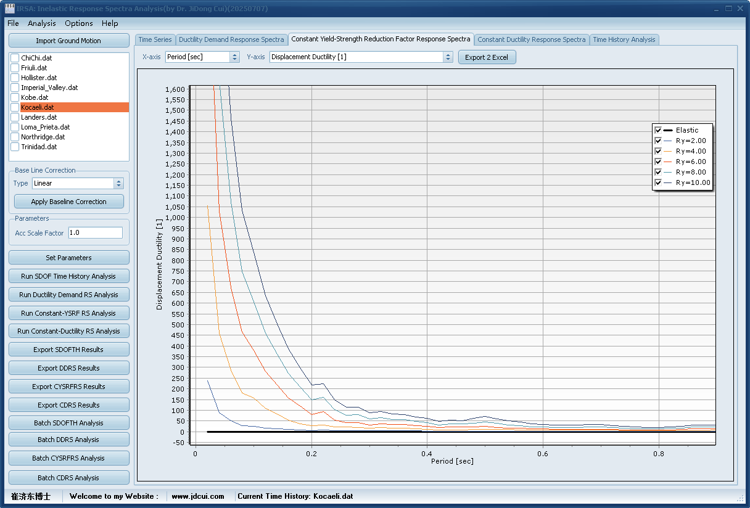The image size is (750, 508).
Task: Uncheck the Ry=10.00 series checkbox
Action: pyautogui.click(x=658, y=182)
